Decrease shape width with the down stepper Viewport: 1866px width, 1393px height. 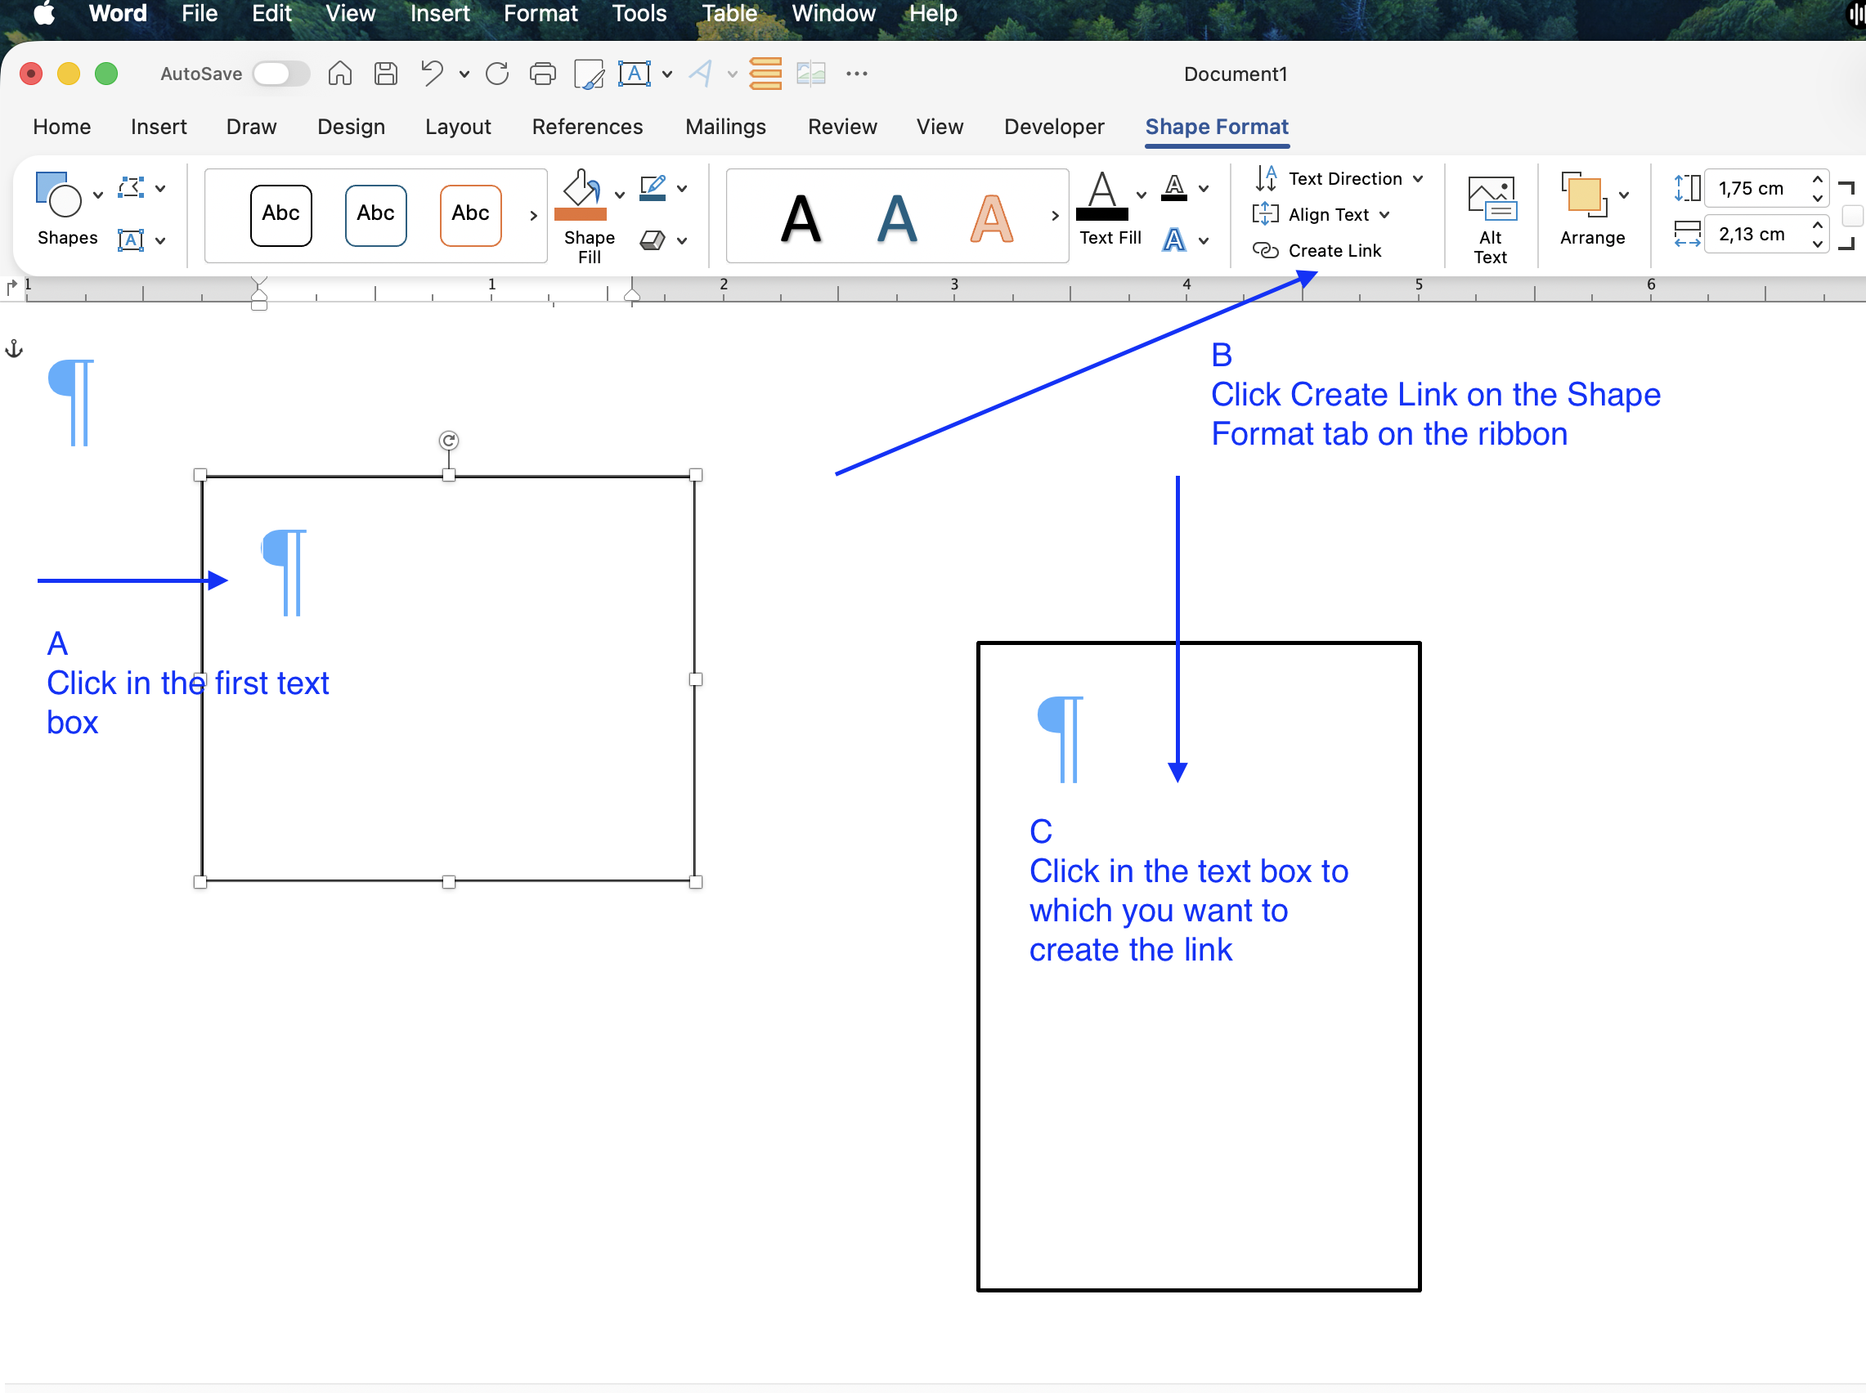[x=1817, y=244]
